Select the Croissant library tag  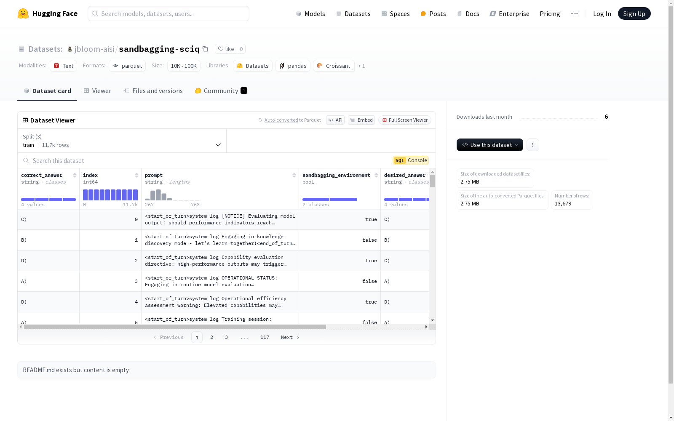coord(334,66)
